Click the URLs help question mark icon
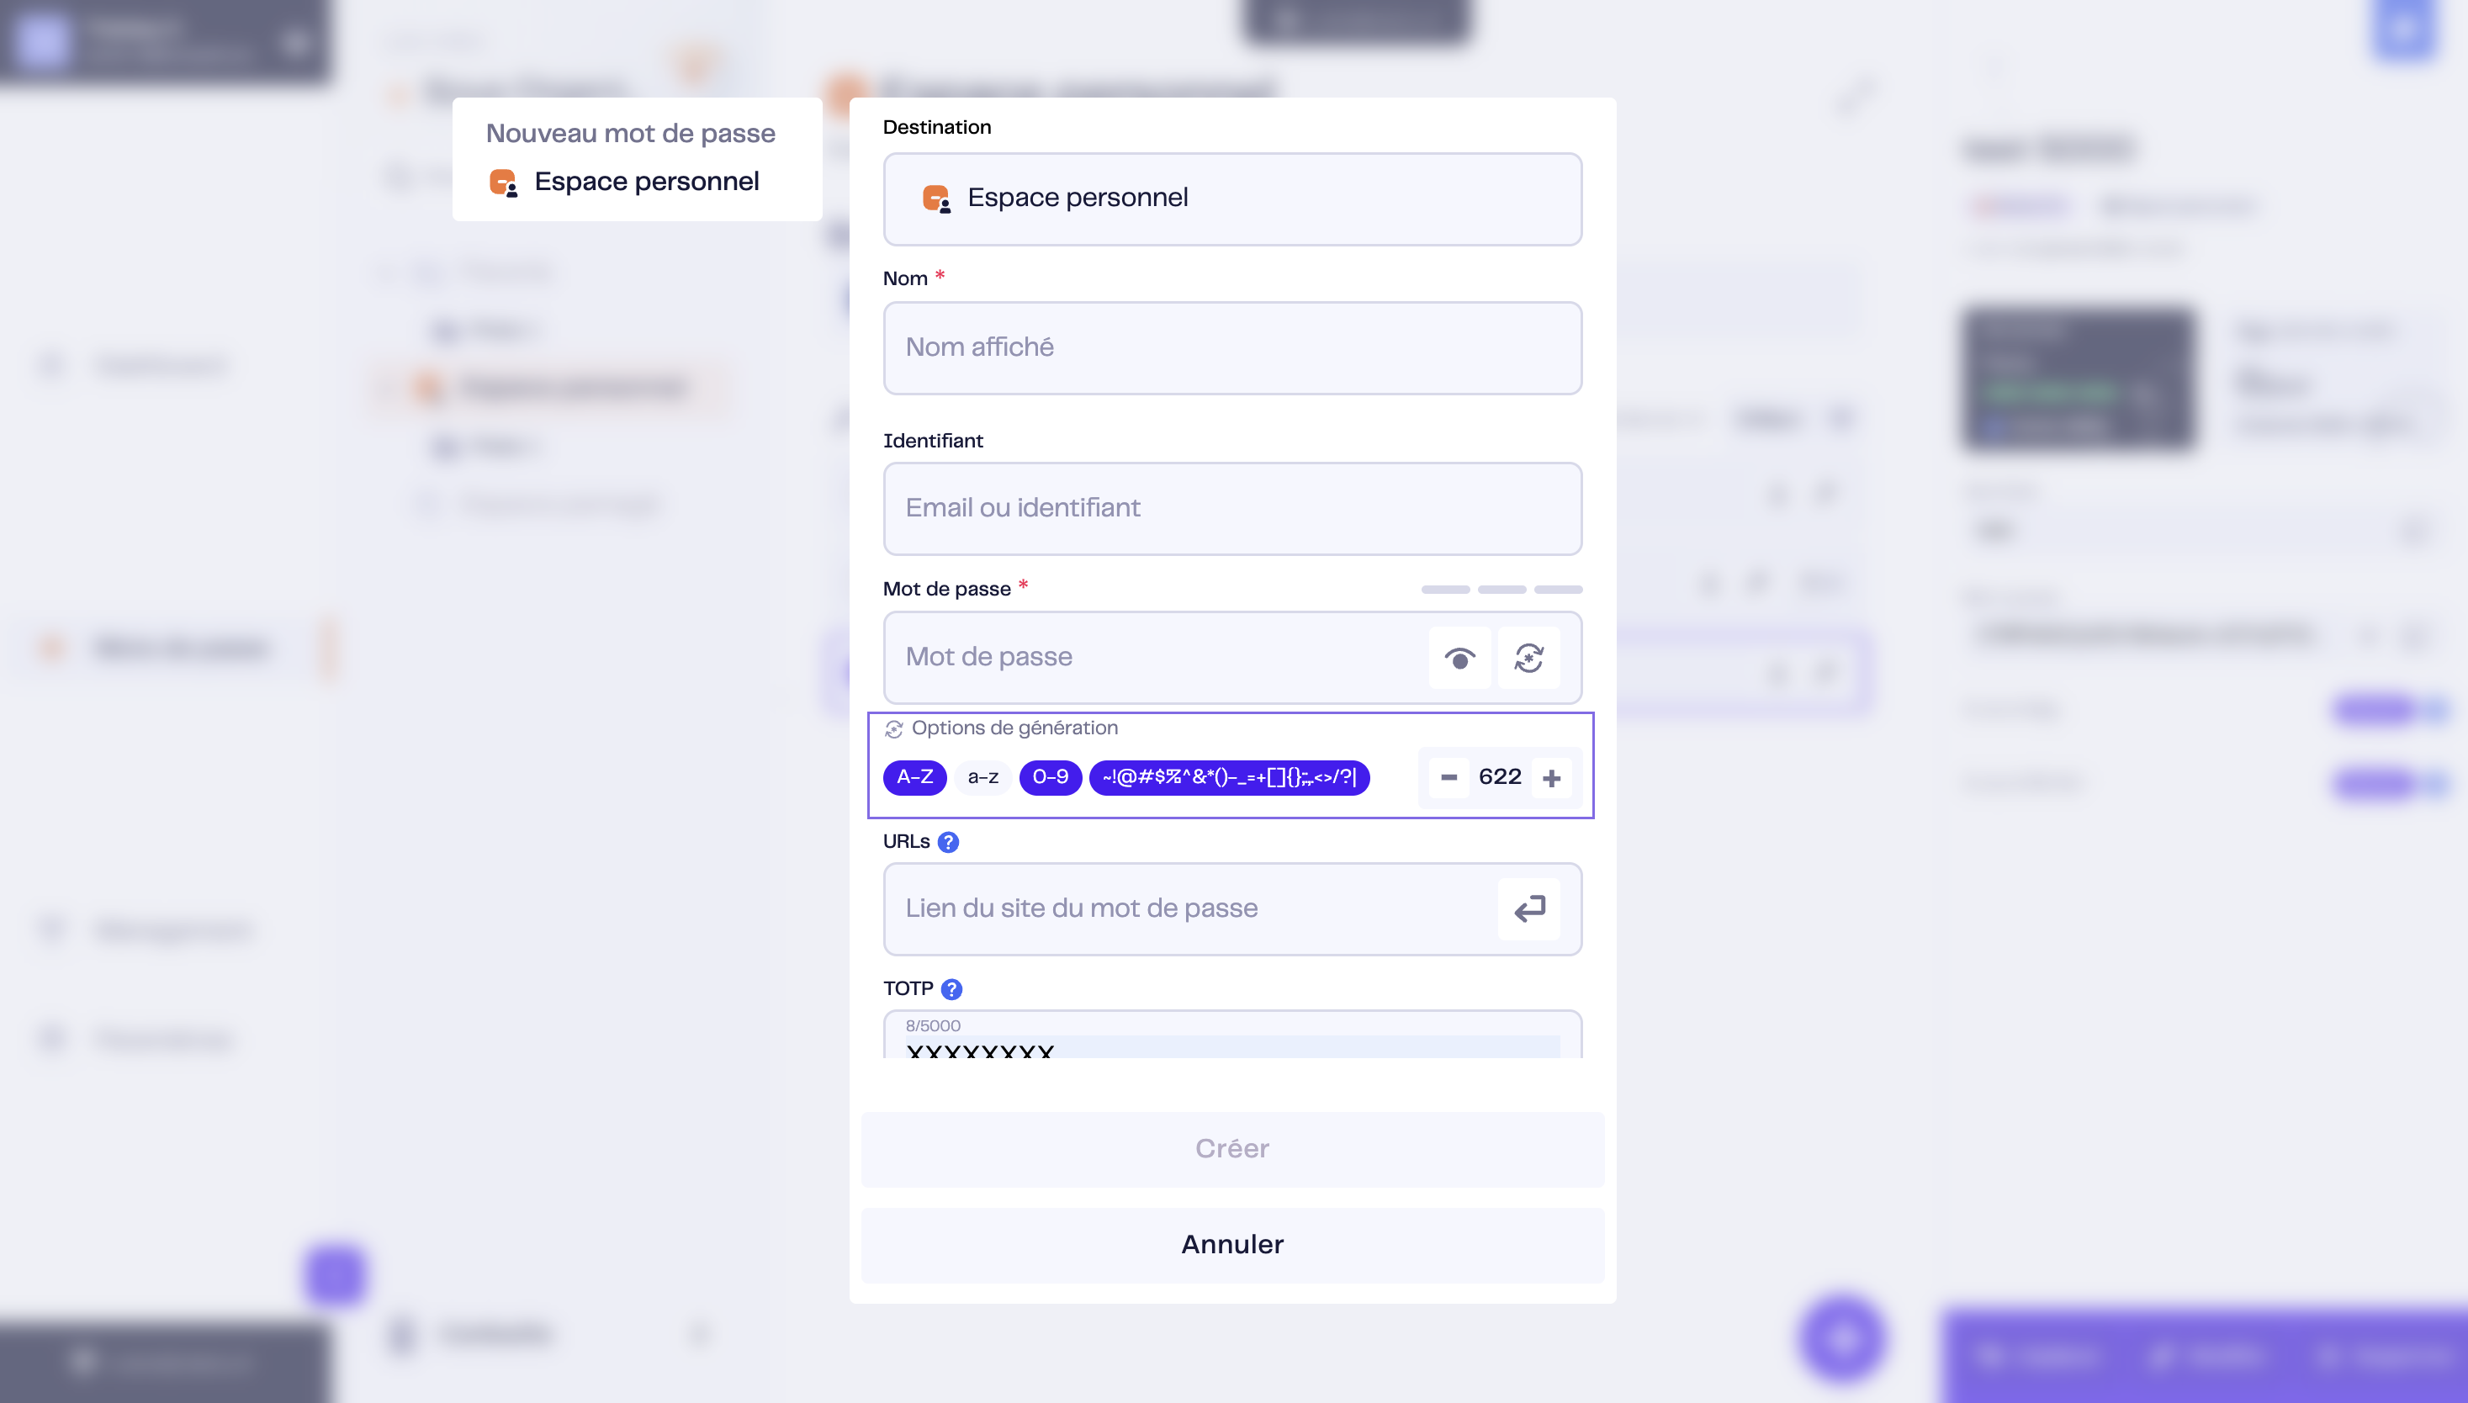The height and width of the screenshot is (1403, 2468). coord(948,842)
